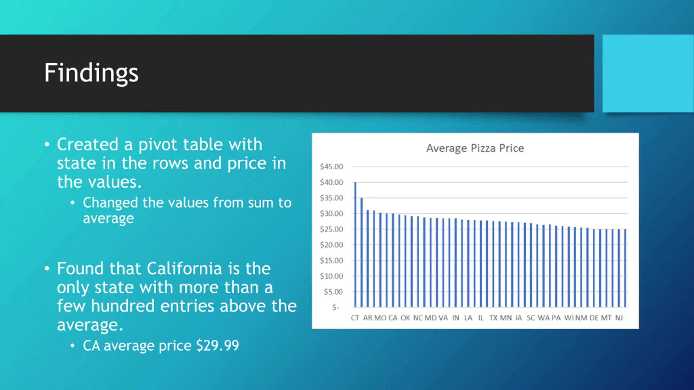Select the $- zero axis label
Screen dimensions: 694x390
336,307
